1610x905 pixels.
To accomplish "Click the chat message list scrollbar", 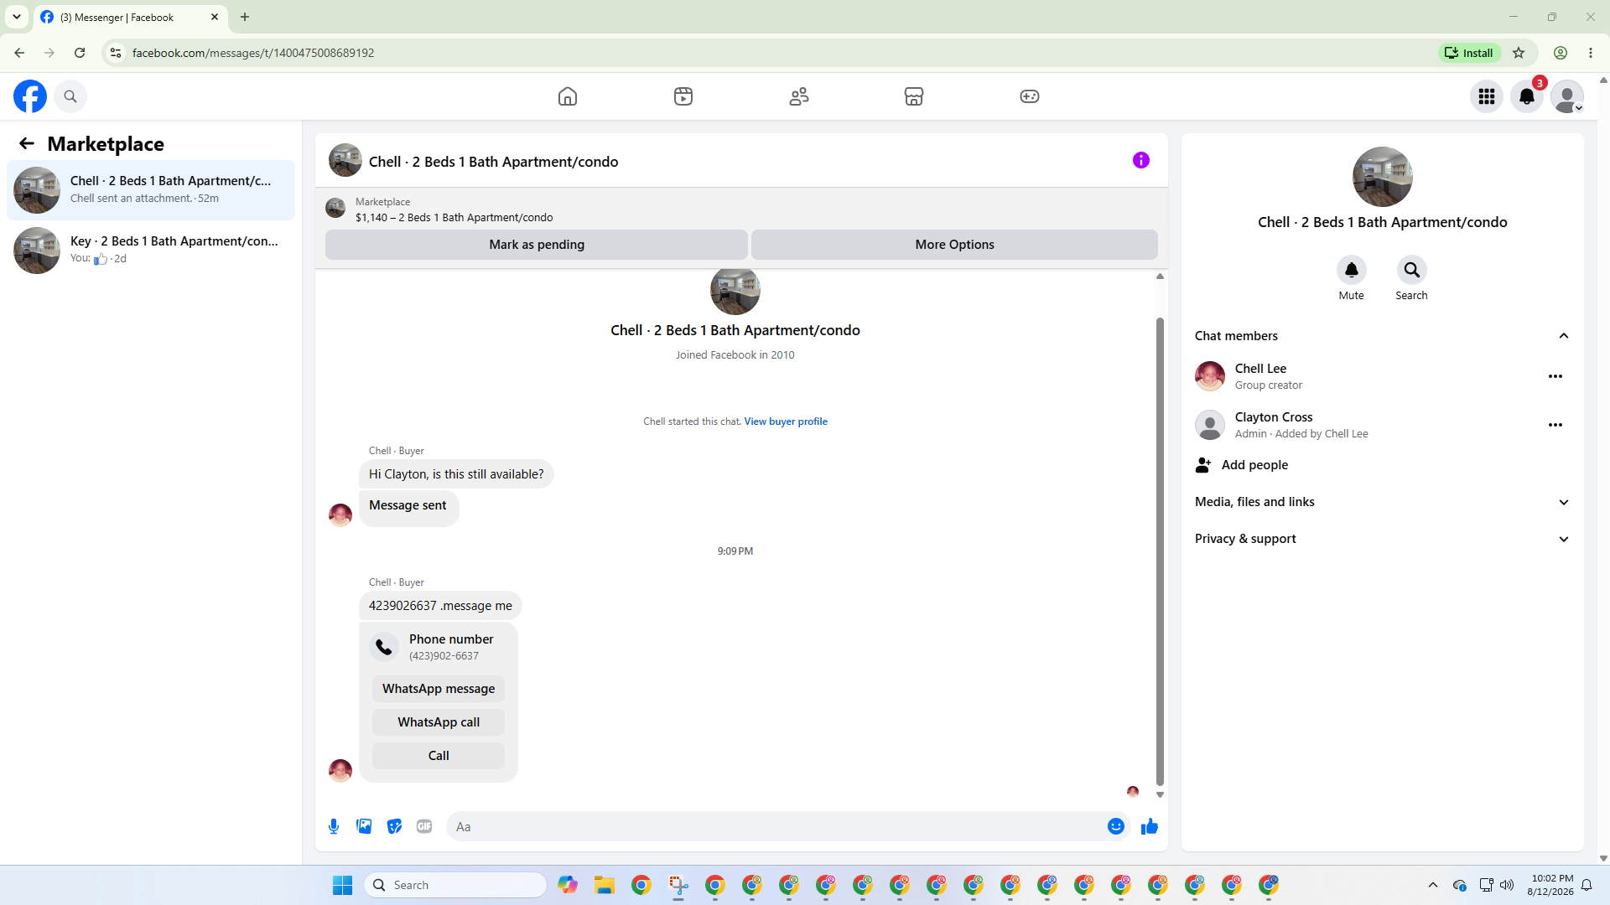I will pyautogui.click(x=1160, y=553).
